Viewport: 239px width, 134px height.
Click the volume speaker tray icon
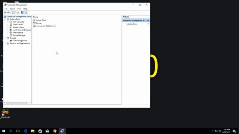(x=220, y=131)
